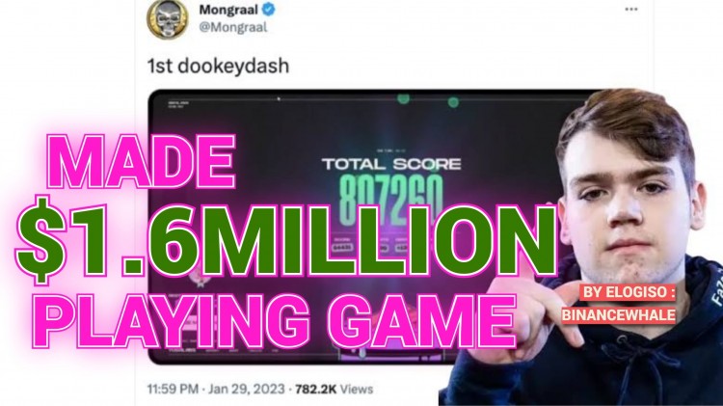This screenshot has width=723, height=406.
Task: Click the Jan 29, 2023 date
Action: click(x=246, y=389)
